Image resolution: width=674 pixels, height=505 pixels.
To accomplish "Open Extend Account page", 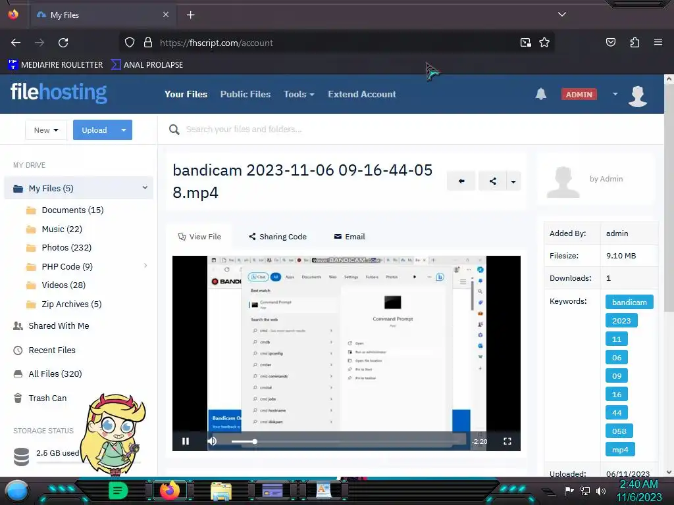I will [362, 94].
